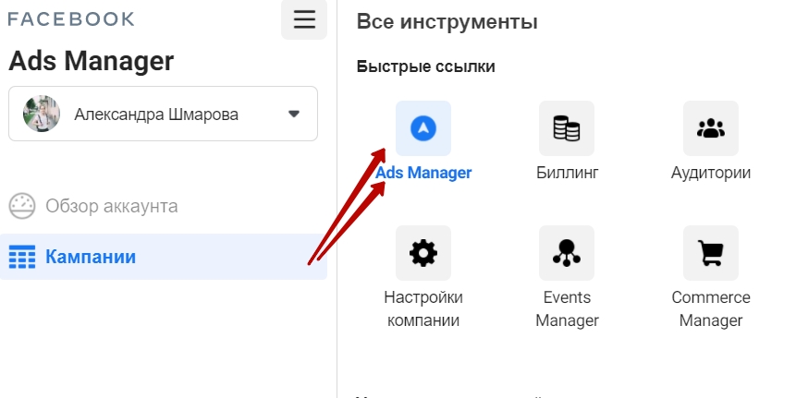Viewport: 796px width, 398px height.
Task: Open the Александра Шмарова account selector
Action: coord(163,114)
